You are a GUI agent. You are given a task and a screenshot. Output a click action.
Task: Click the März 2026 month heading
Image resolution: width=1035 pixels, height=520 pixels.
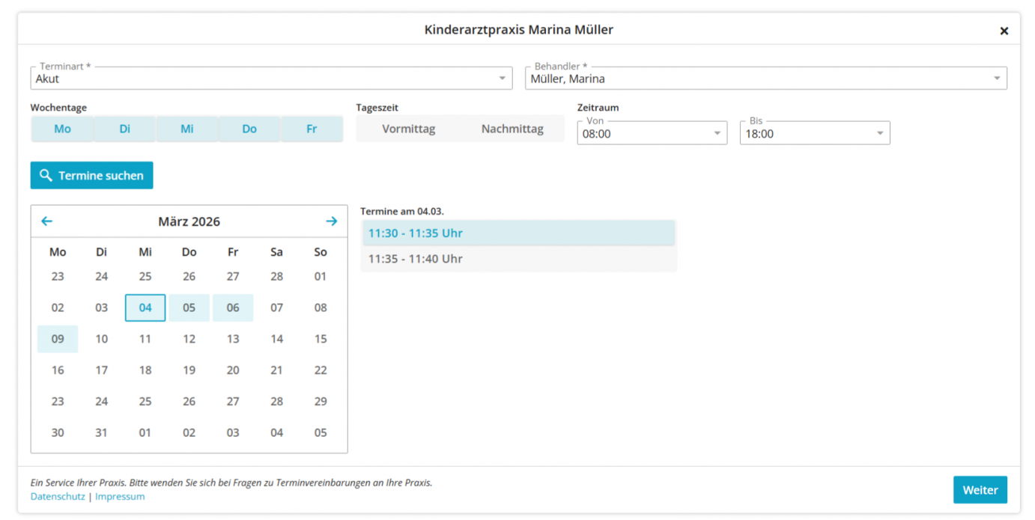click(x=189, y=221)
